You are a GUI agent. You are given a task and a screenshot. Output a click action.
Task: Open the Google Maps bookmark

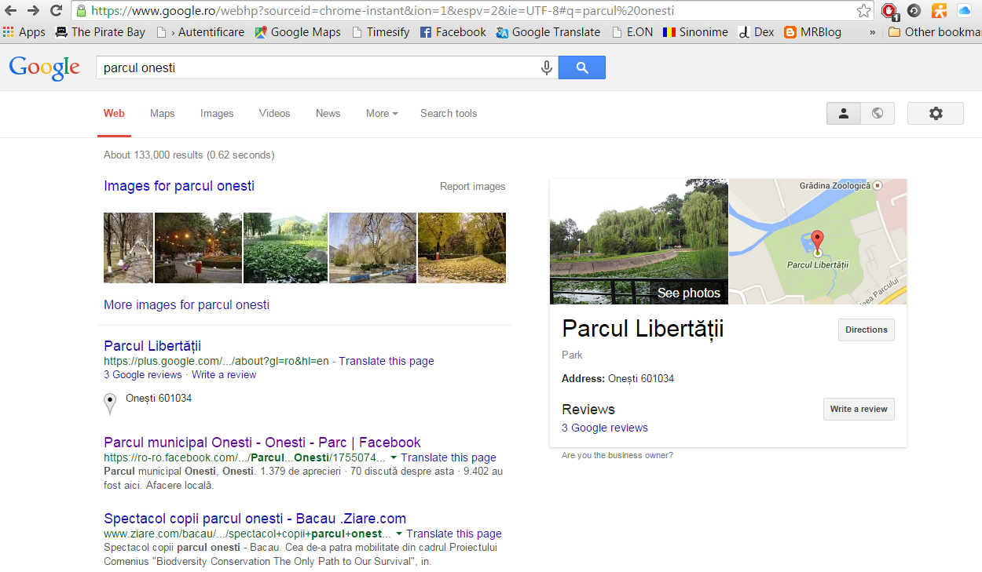tap(298, 32)
